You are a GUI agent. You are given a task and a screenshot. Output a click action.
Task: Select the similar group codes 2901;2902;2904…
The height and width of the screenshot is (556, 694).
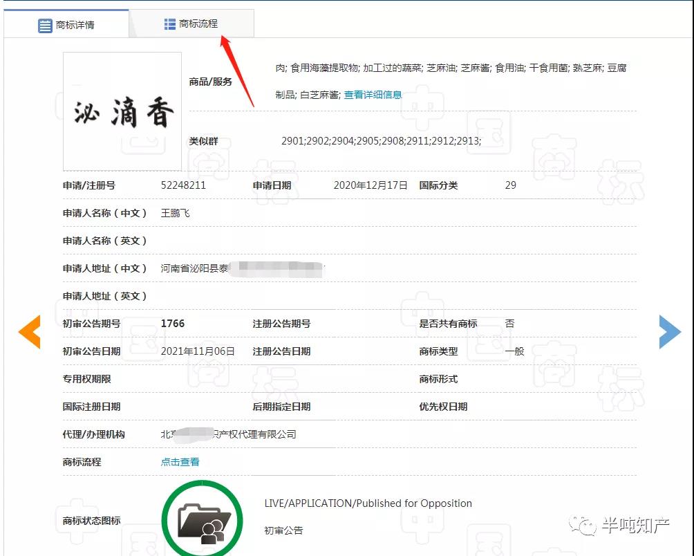381,141
